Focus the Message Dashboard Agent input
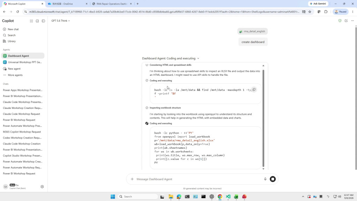 pyautogui.click(x=198, y=179)
